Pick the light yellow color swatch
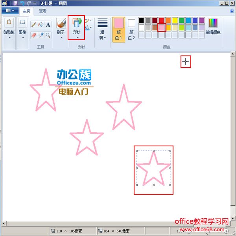The width and height of the screenshot is (236, 236). coord(175,28)
